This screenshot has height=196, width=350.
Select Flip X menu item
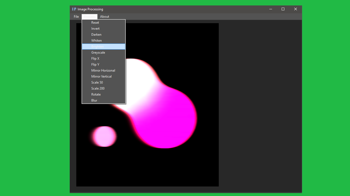(x=104, y=59)
